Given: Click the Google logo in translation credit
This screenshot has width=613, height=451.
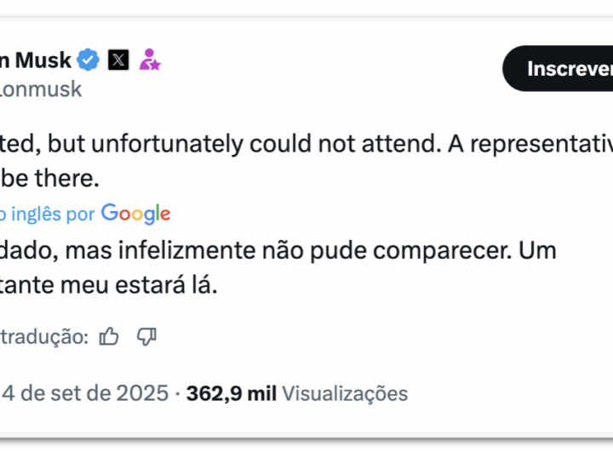Looking at the screenshot, I should click(136, 214).
